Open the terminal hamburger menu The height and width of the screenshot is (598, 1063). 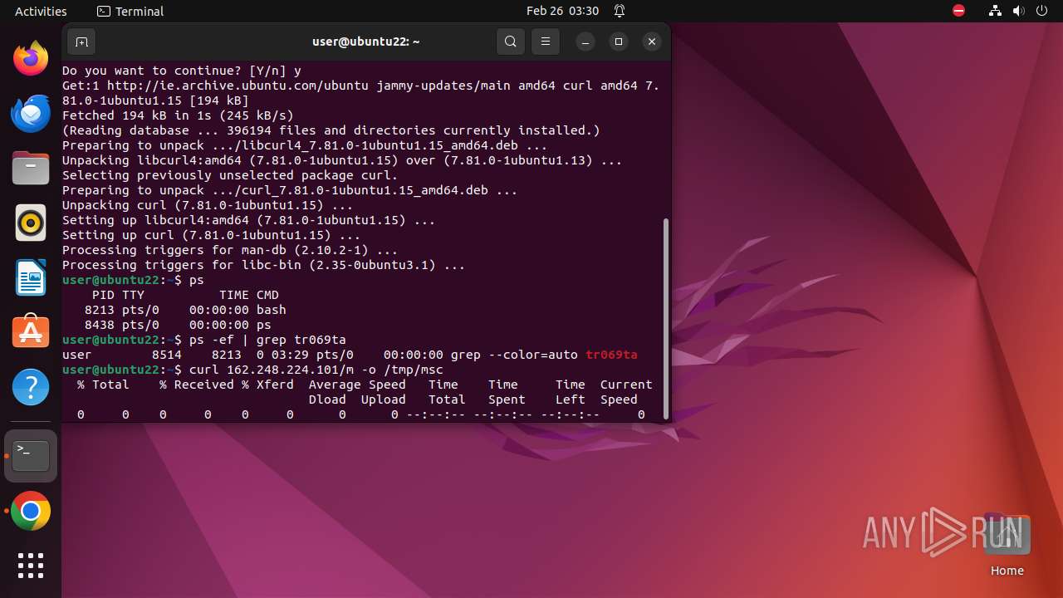tap(546, 42)
